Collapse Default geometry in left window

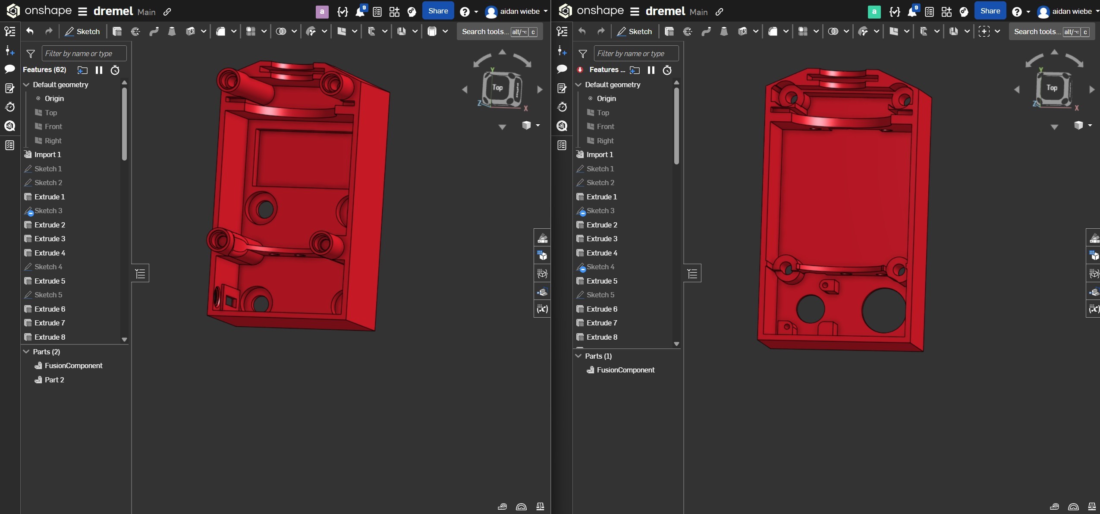click(26, 85)
